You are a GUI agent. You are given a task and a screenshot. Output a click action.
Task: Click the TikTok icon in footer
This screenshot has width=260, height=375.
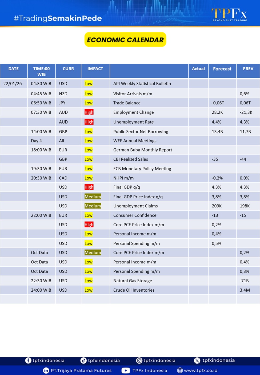83,360
